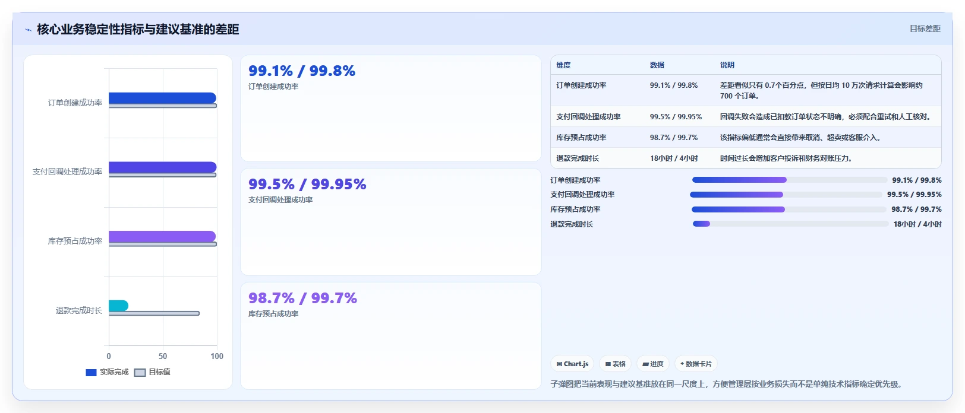Screen dimensions: 965x413
Task: Click the note starting with 该指标偏低通常会直接带来取消
Action: [801, 138]
